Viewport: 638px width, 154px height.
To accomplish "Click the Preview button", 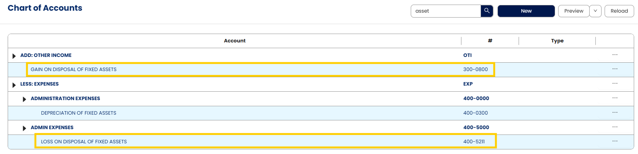I will [574, 11].
